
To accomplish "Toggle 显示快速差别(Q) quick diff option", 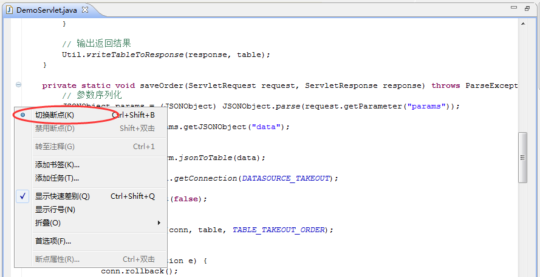I will (x=91, y=196).
